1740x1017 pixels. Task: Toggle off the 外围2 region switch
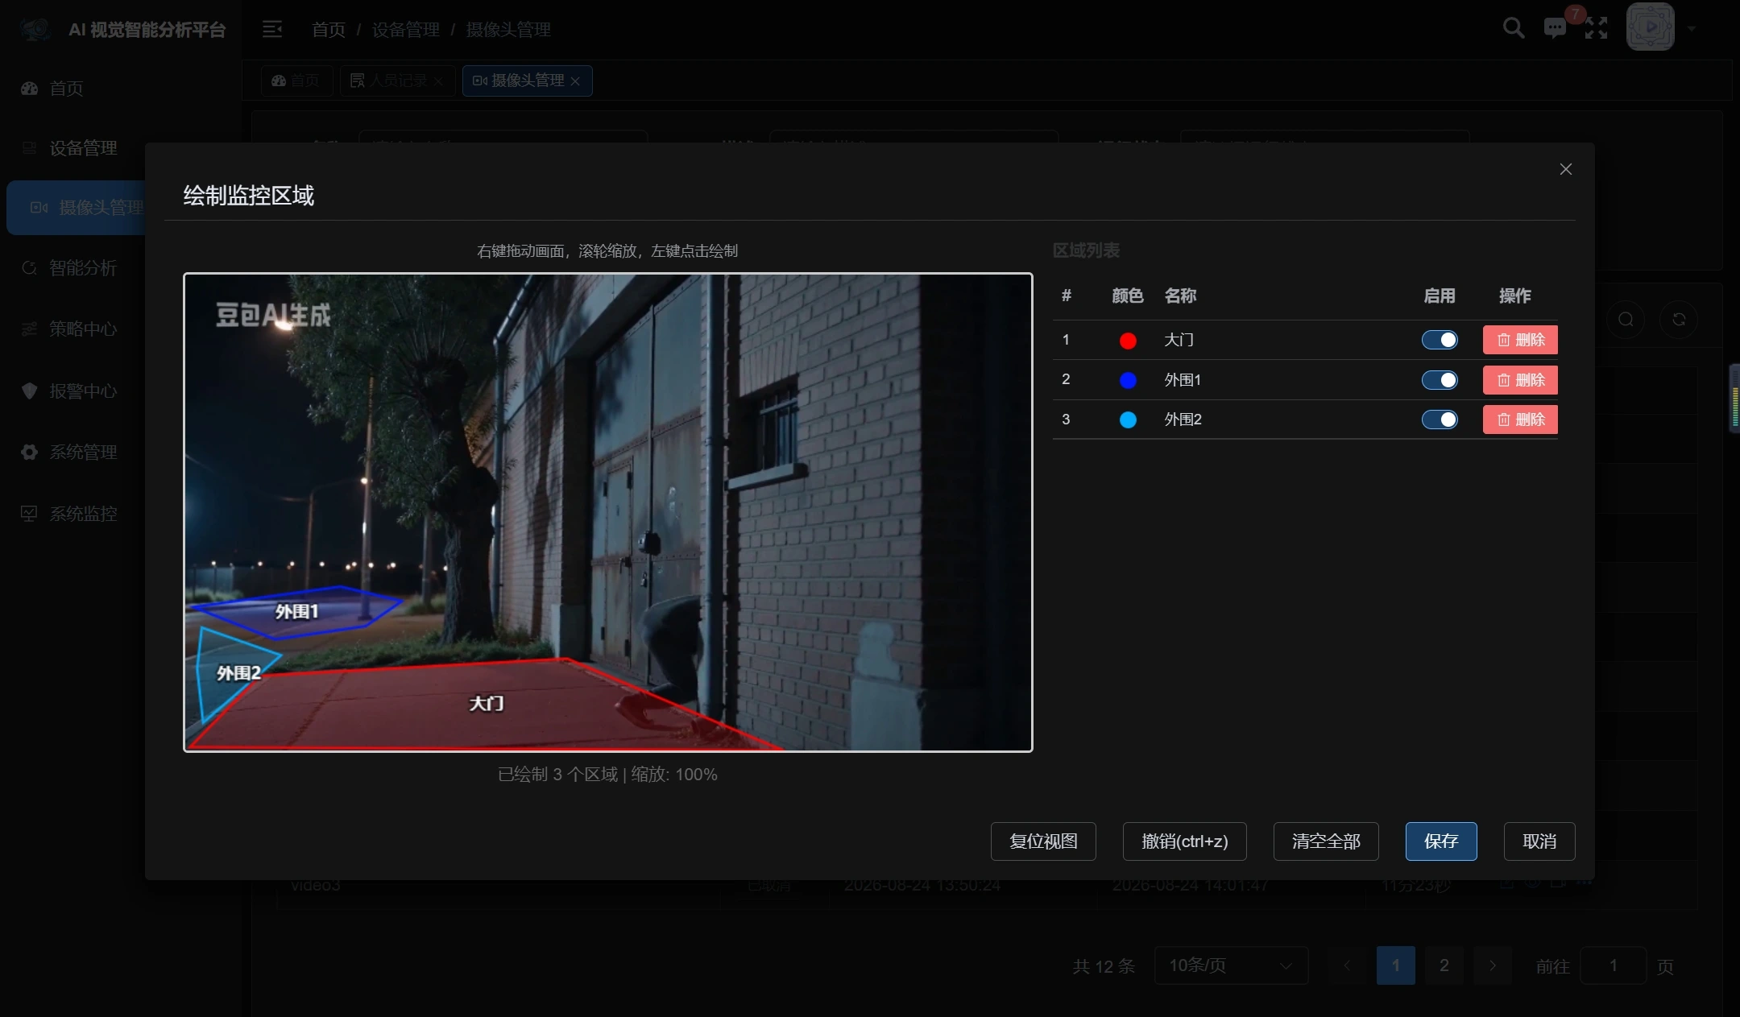tap(1440, 420)
